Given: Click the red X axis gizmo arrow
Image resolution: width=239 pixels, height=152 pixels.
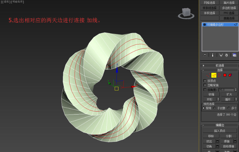Looking at the screenshot, I should tap(134, 87).
